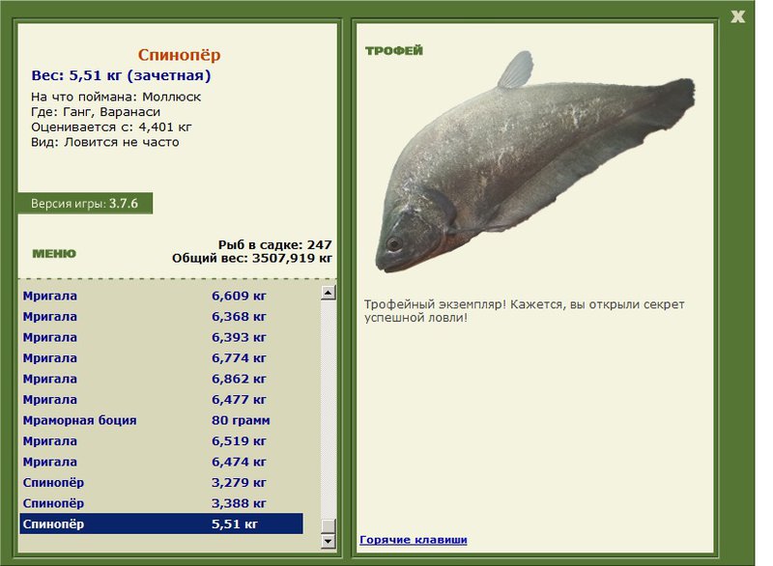Select Мригала 6,393 кг row
The width and height of the screenshot is (773, 566).
(x=161, y=337)
